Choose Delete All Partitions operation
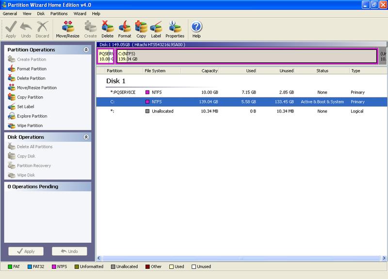 [x=30, y=147]
